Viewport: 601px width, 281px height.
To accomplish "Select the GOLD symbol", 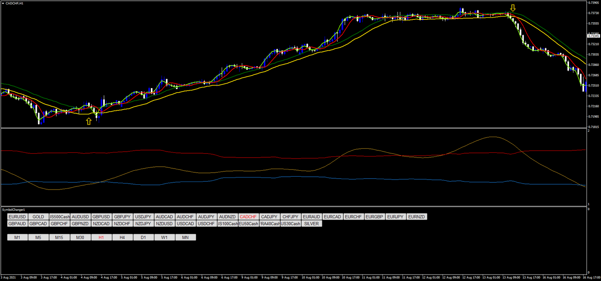I will coord(38,217).
